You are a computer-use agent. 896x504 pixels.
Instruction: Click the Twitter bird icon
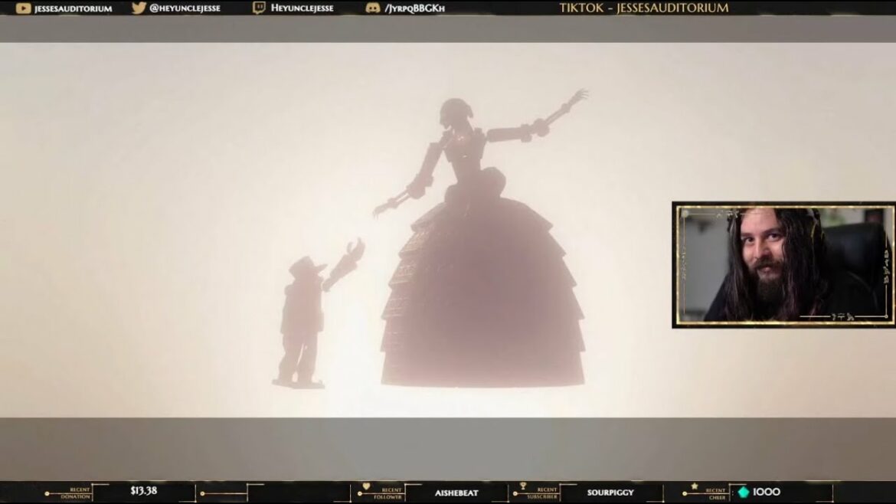139,8
